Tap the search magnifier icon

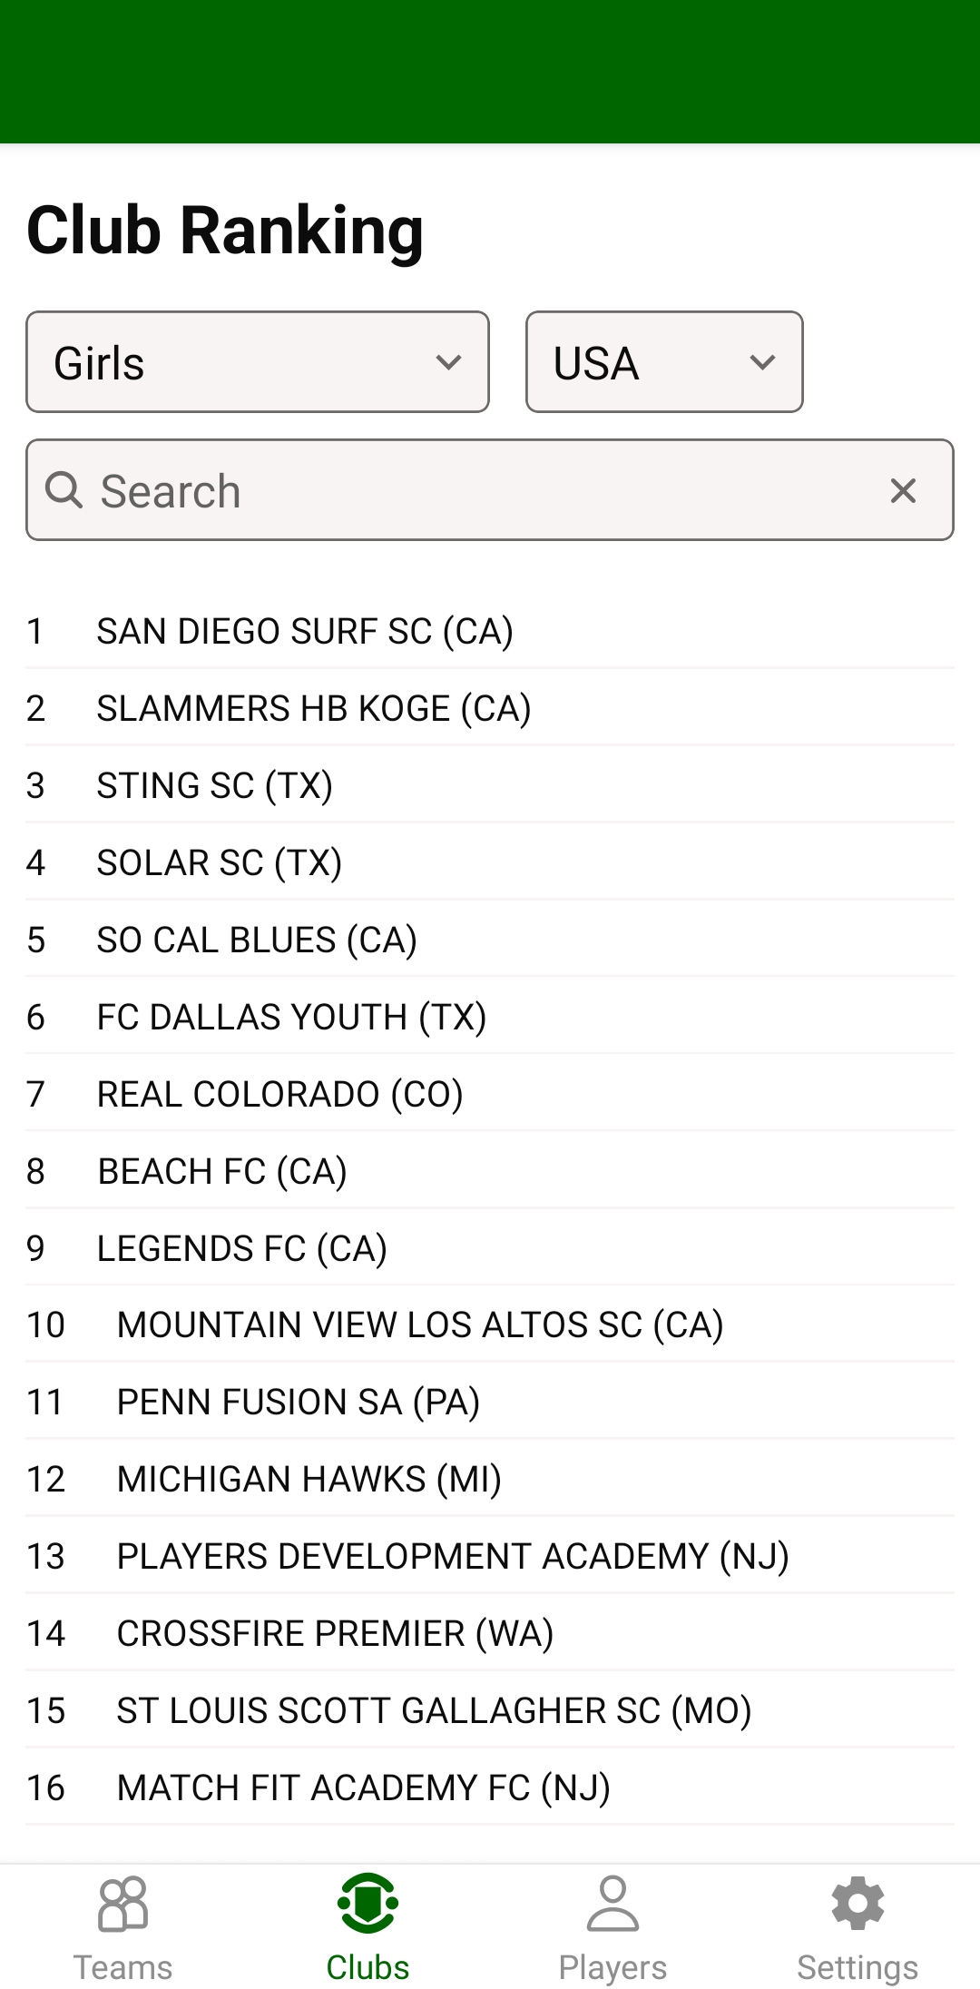click(x=64, y=490)
